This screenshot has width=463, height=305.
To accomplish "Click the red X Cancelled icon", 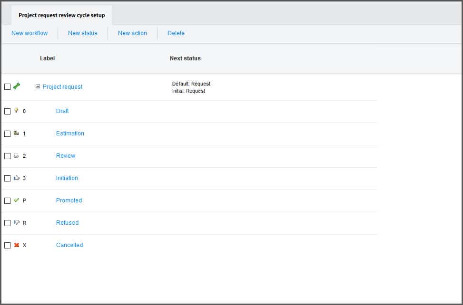I will click(16, 245).
